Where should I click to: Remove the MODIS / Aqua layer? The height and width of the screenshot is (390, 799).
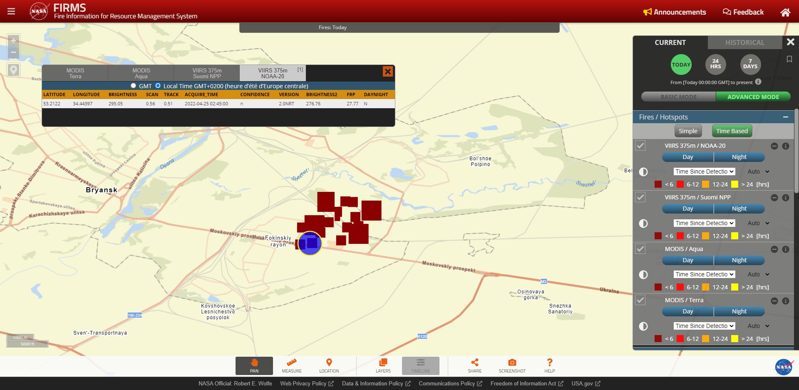774,249
